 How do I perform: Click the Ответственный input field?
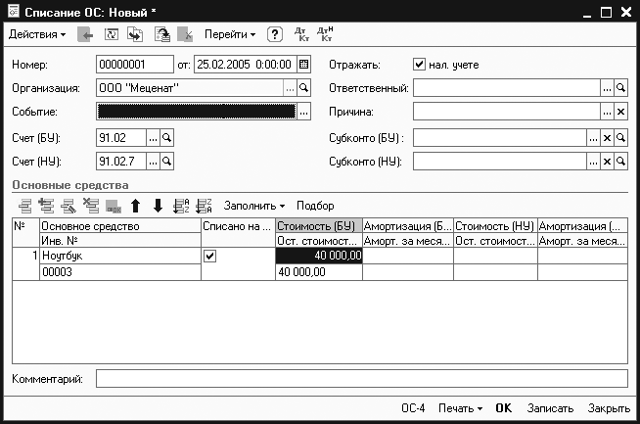click(x=507, y=88)
